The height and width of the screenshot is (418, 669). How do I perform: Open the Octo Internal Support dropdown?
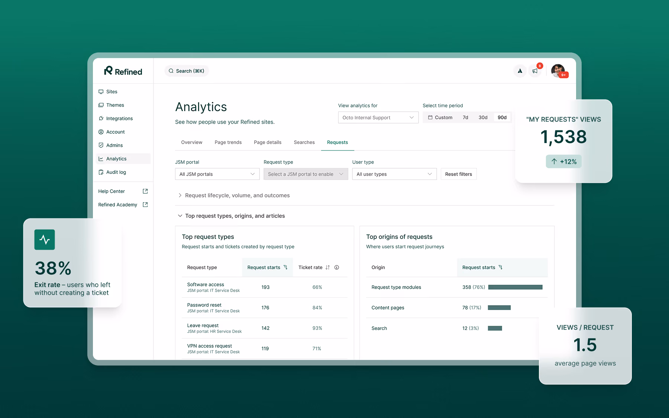tap(378, 117)
